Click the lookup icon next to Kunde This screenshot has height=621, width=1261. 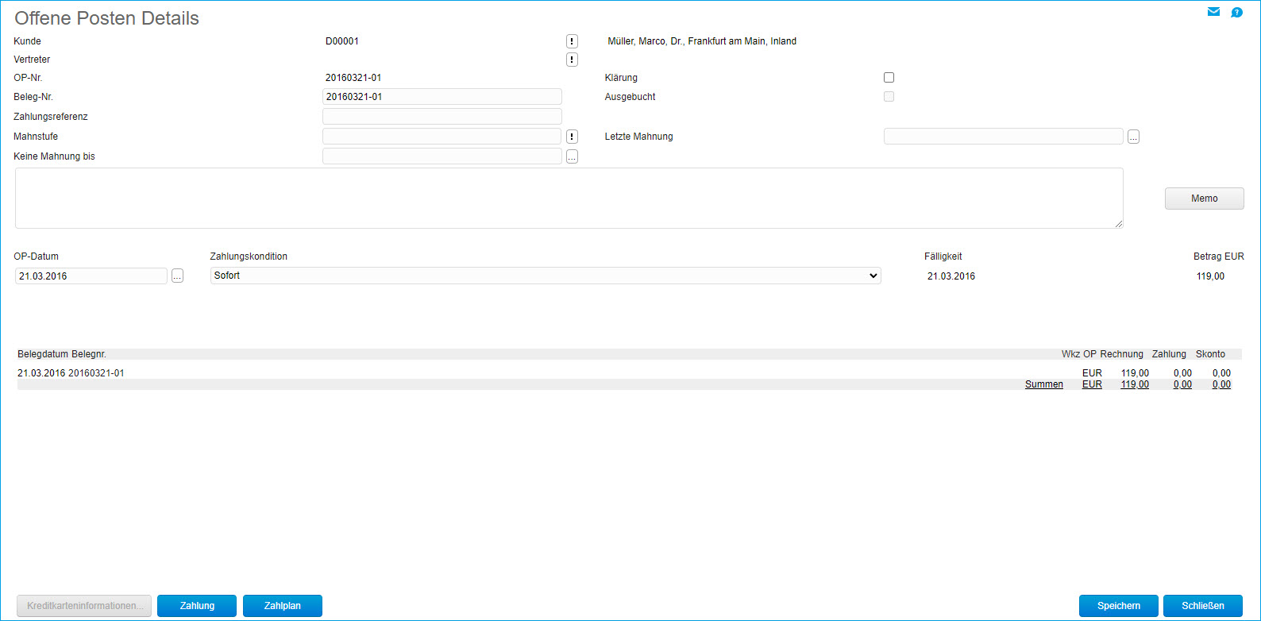tap(572, 41)
